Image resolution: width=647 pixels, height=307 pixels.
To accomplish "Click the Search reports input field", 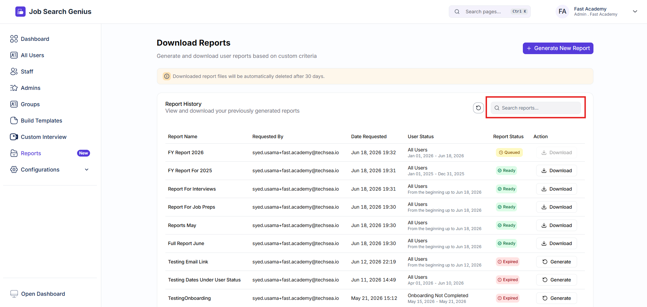I will pos(536,108).
